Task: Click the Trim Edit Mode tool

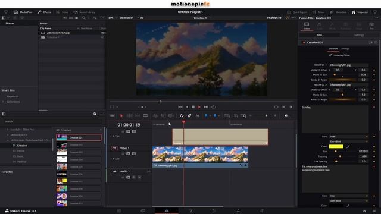Action: (x=130, y=116)
